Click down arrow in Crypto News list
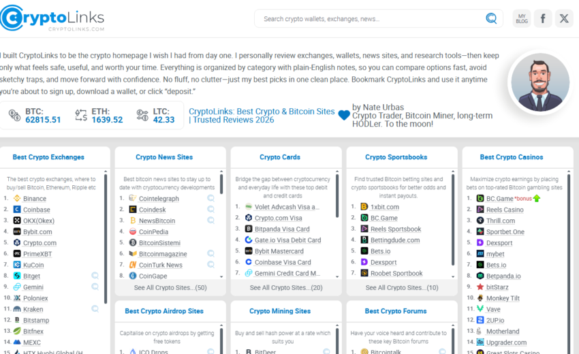The image size is (579, 354). click(221, 276)
